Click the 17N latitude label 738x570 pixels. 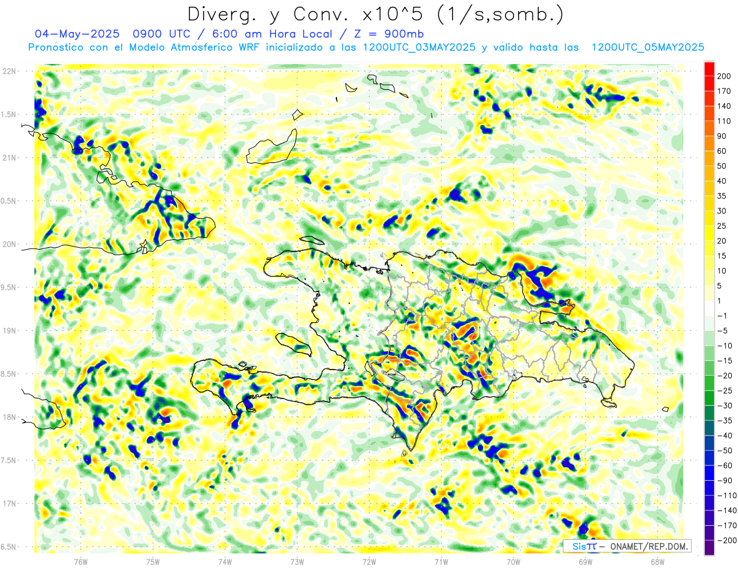9,504
